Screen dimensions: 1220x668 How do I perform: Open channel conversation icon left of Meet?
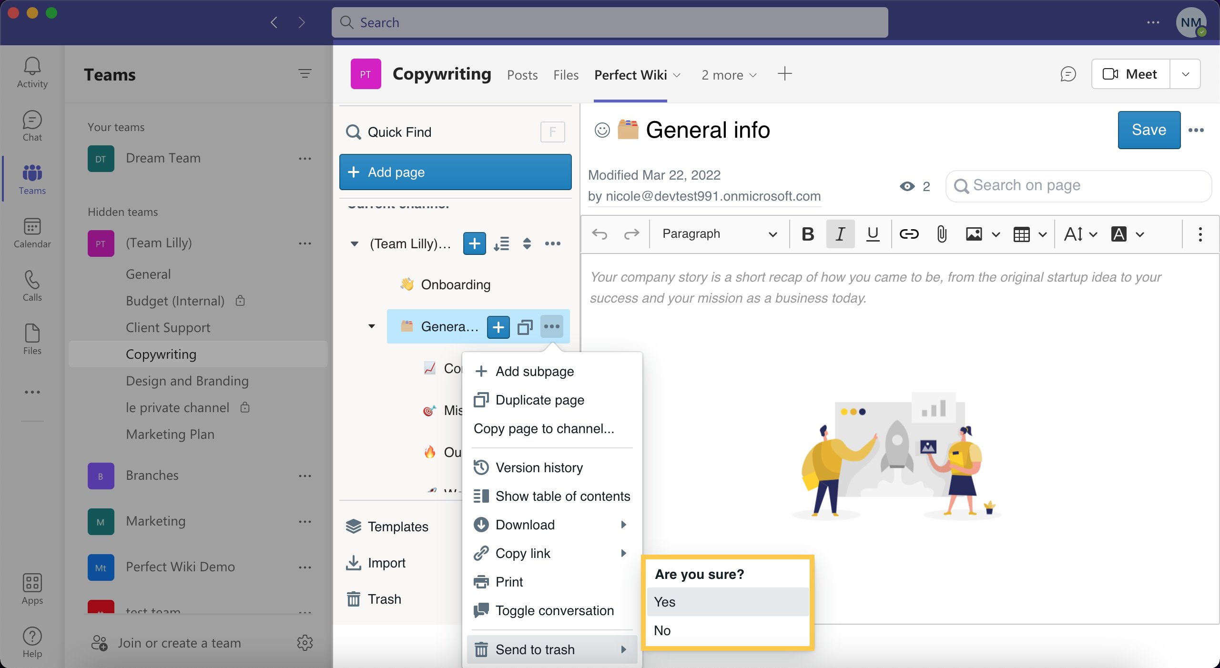coord(1068,74)
